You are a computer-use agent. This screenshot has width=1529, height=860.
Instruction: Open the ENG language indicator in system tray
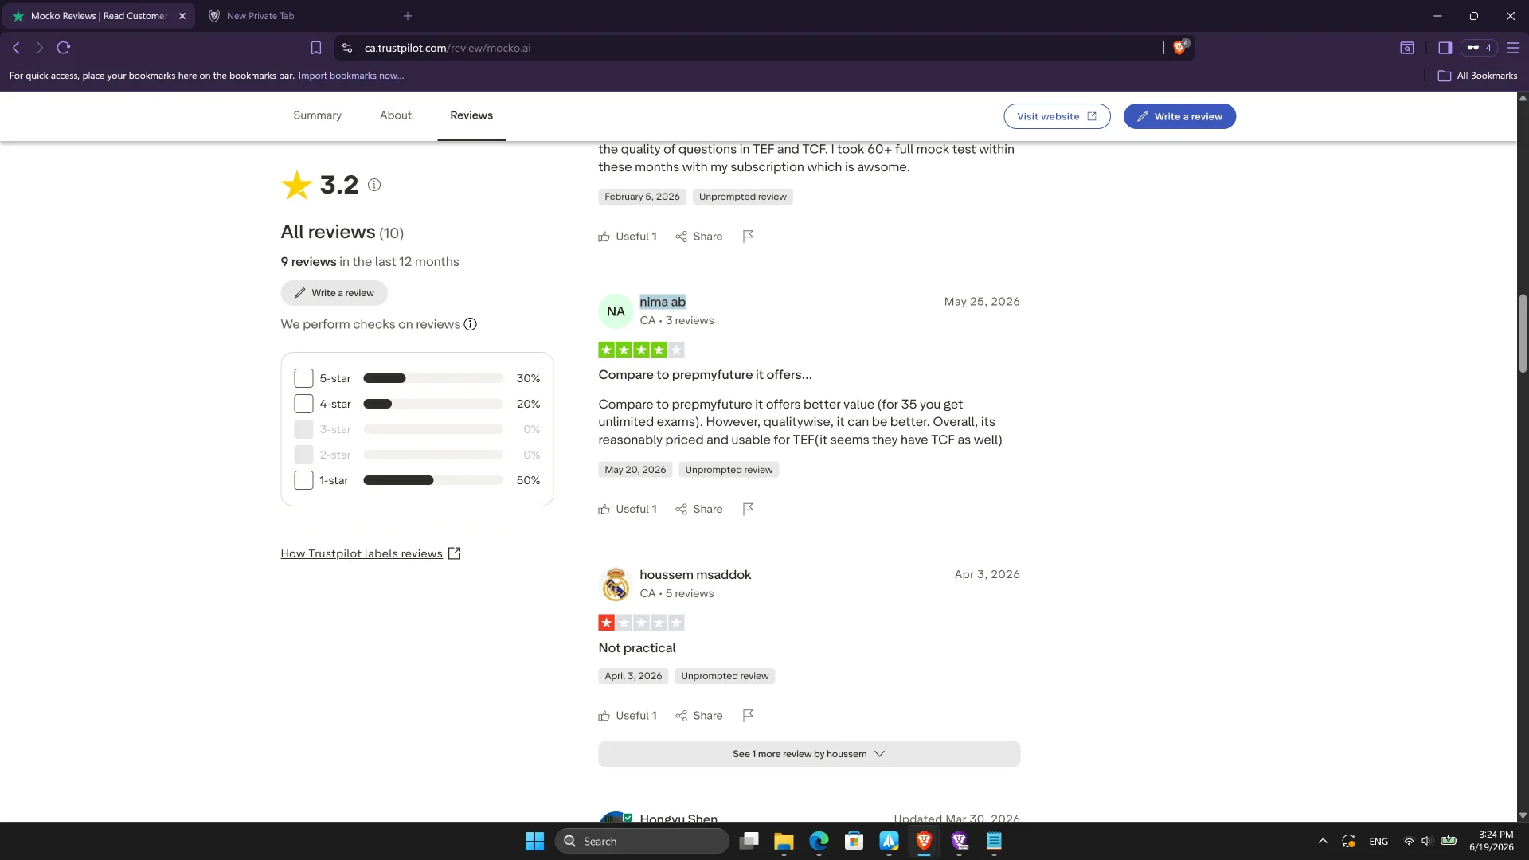1378,842
